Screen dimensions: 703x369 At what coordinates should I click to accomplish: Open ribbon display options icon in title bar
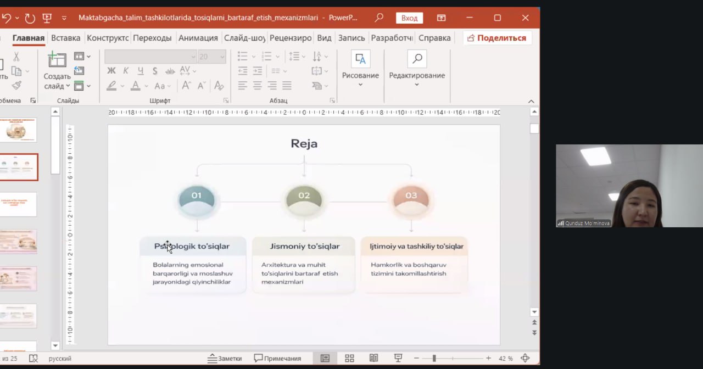(x=441, y=18)
